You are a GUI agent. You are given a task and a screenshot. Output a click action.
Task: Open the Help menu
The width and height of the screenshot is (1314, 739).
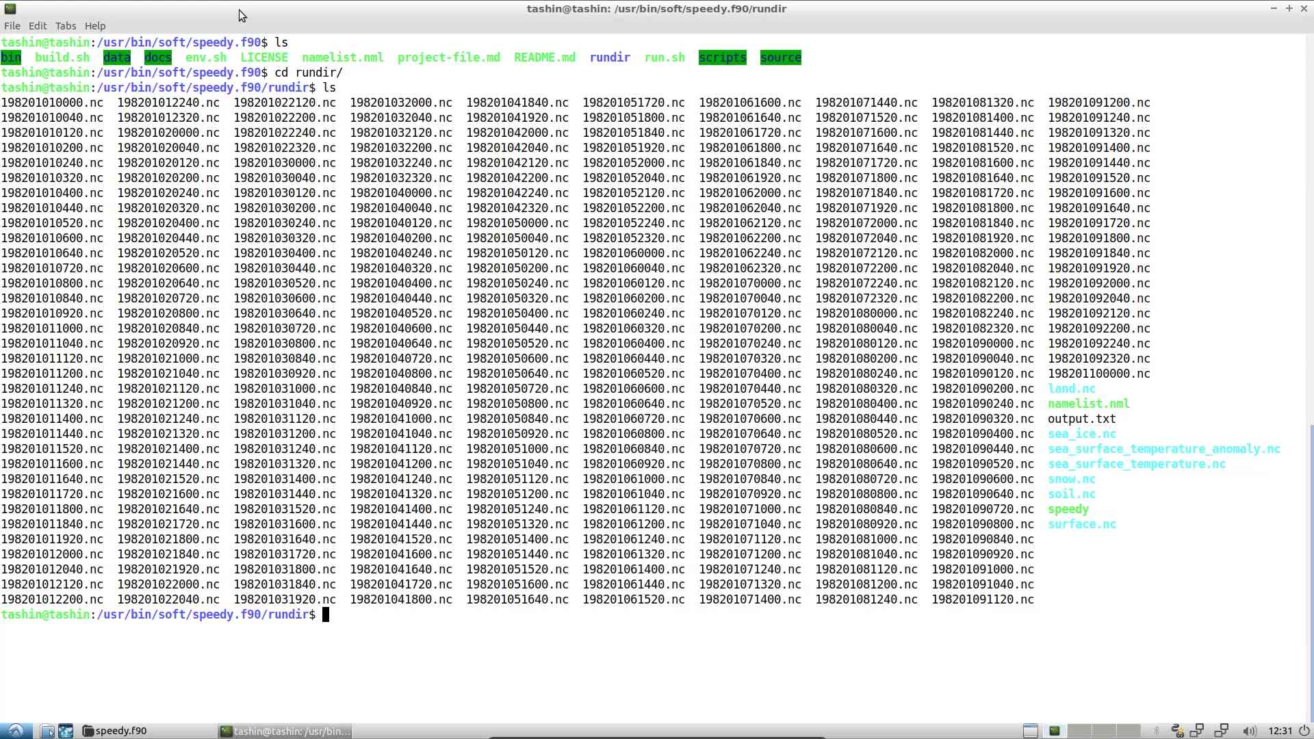[x=95, y=26]
